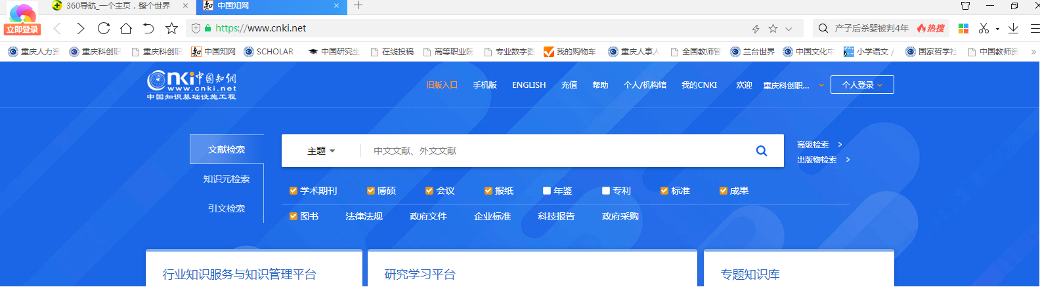Open hot search 热搜 badge
The image size is (1040, 287).
pos(931,28)
